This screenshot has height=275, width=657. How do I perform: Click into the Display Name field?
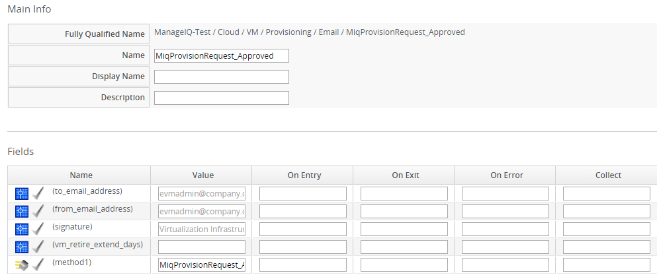click(x=221, y=76)
